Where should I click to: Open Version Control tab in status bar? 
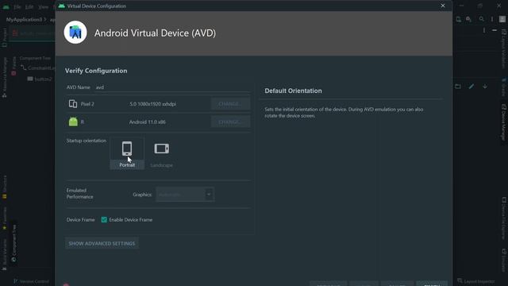tap(32, 281)
